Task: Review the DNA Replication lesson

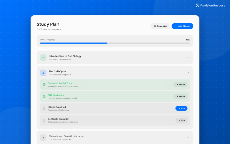Action: coord(180,97)
